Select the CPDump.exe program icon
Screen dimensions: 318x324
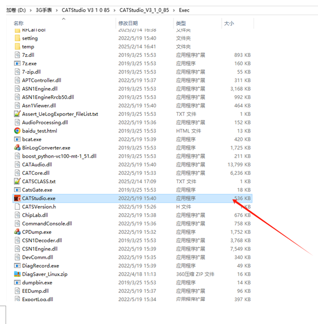pos(17,232)
